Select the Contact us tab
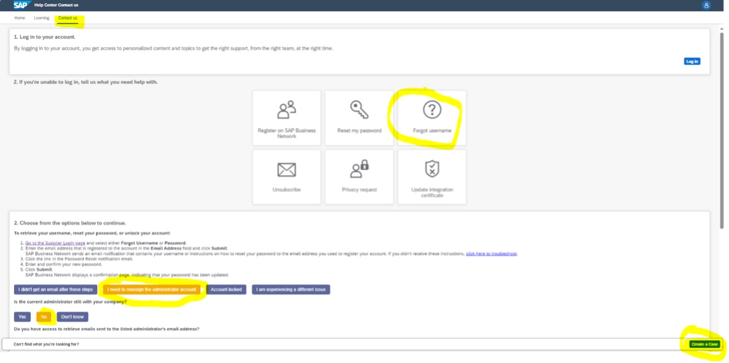 click(68, 18)
